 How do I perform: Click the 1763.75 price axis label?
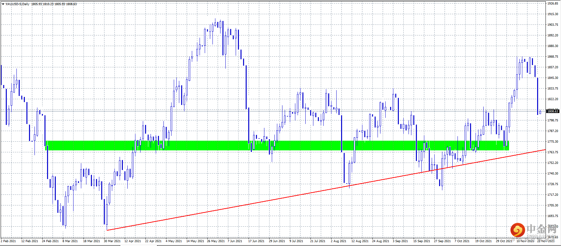(x=553, y=152)
